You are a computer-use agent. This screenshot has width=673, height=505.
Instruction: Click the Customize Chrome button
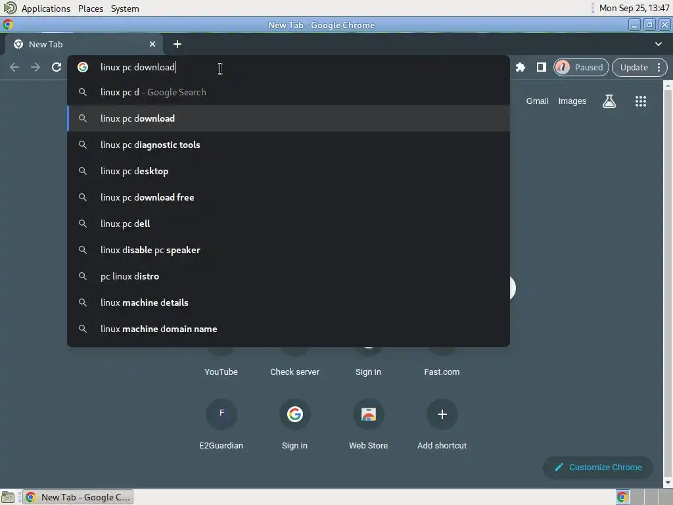(598, 468)
